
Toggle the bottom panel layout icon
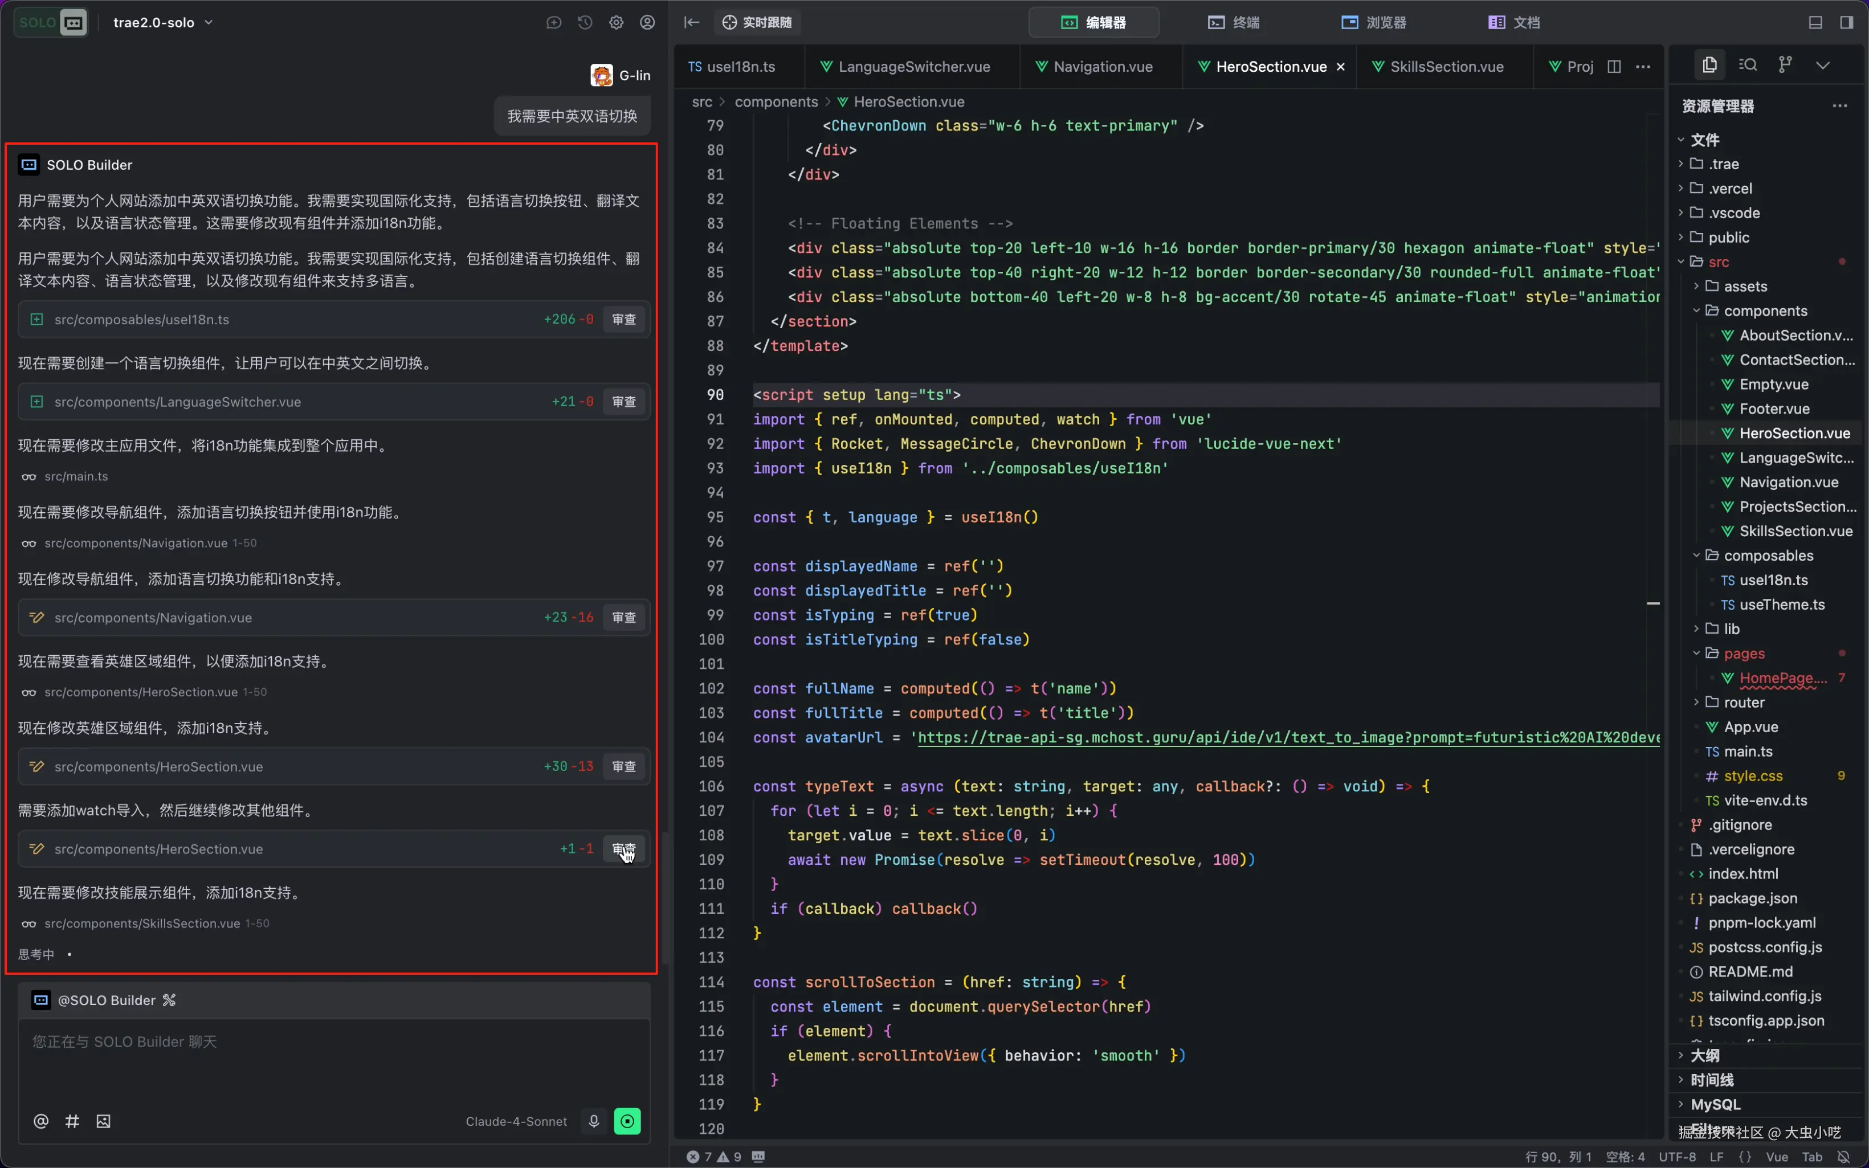point(1815,22)
